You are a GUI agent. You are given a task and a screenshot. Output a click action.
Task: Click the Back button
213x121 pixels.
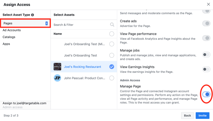[x=187, y=115]
